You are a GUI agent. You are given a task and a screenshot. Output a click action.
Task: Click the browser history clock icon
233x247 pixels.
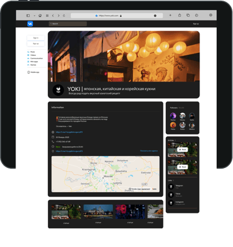click(x=196, y=16)
